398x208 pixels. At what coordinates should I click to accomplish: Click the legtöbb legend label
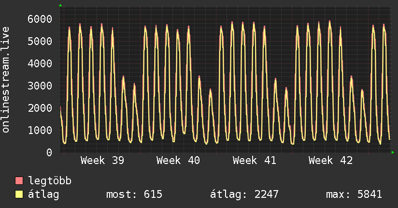(50, 181)
